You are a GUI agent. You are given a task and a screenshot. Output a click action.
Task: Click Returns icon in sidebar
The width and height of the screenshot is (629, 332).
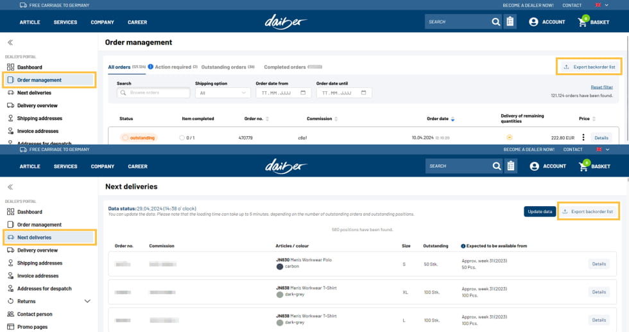click(10, 301)
